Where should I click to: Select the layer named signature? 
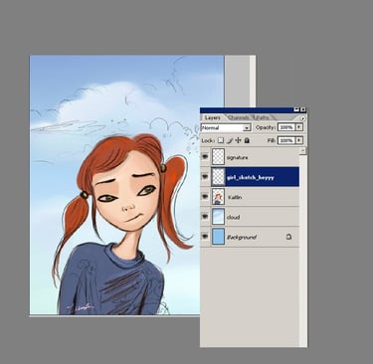(237, 157)
